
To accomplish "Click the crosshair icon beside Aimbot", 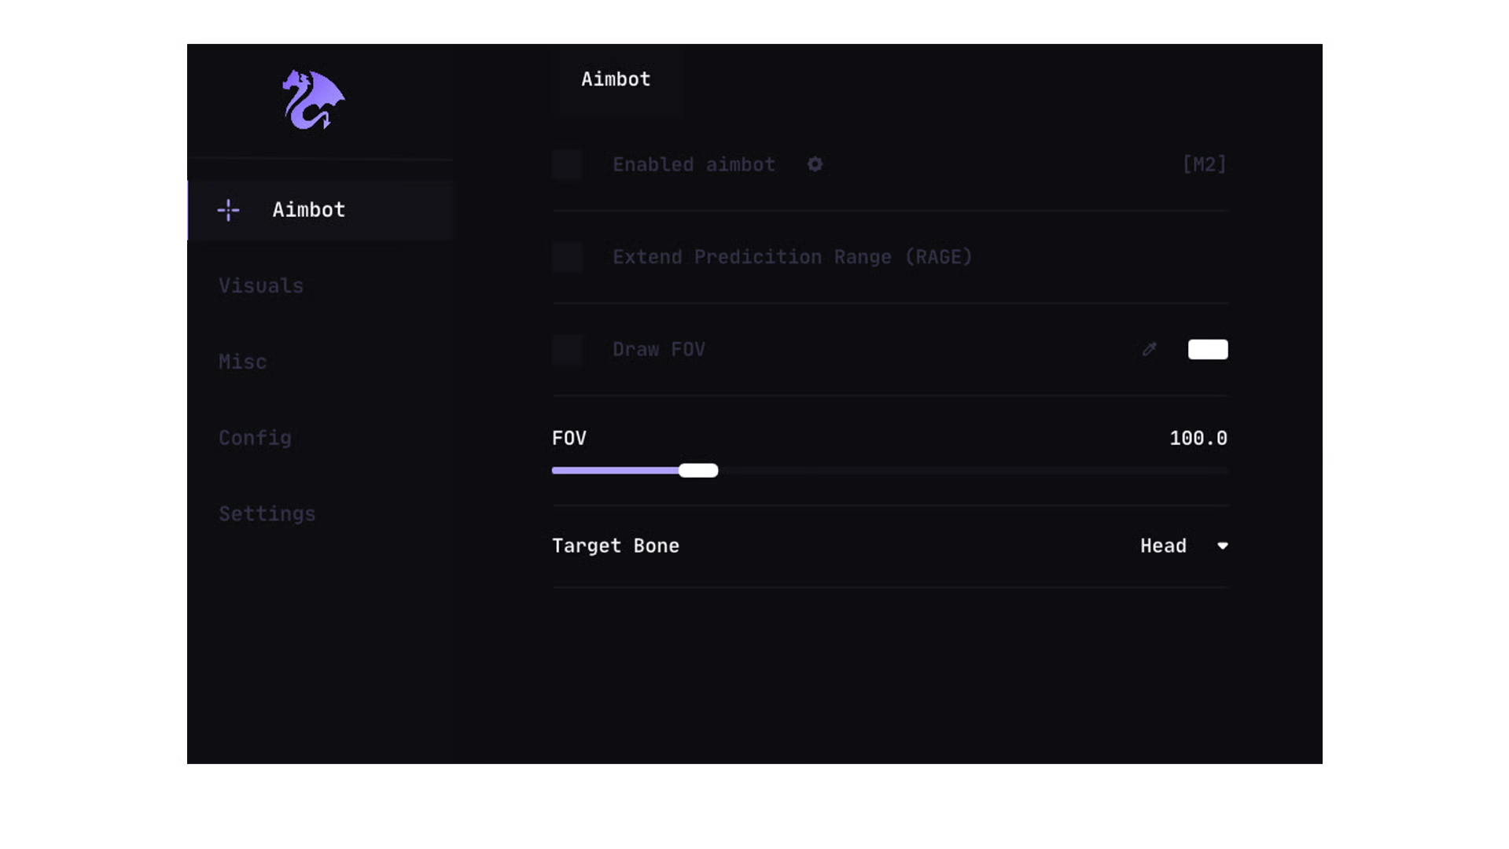I will (x=228, y=210).
